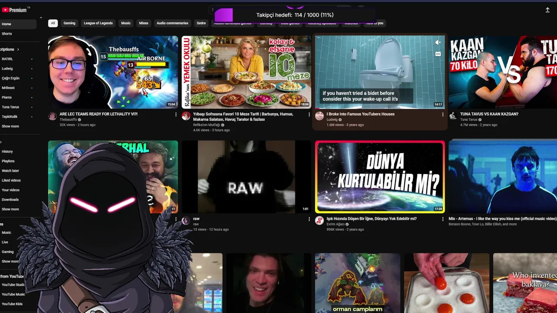
Task: Click the Who invented baklava thumbnail
Action: click(525, 283)
